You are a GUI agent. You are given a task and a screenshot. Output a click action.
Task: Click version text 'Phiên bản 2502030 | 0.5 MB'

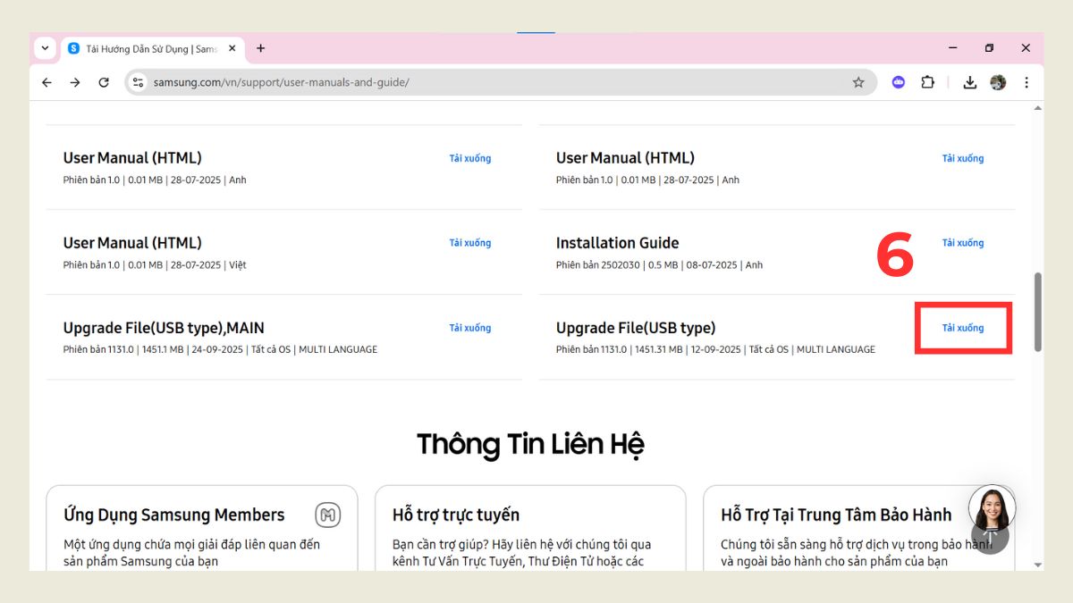pyautogui.click(x=617, y=265)
